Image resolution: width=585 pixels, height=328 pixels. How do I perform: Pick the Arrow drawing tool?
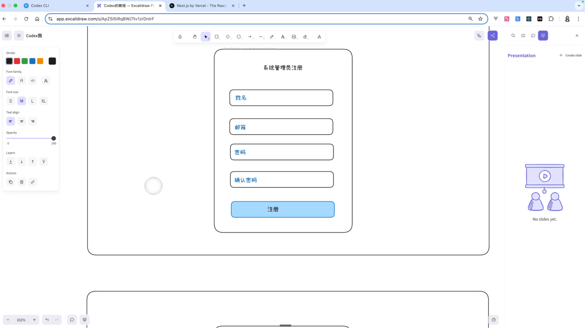[x=250, y=37]
